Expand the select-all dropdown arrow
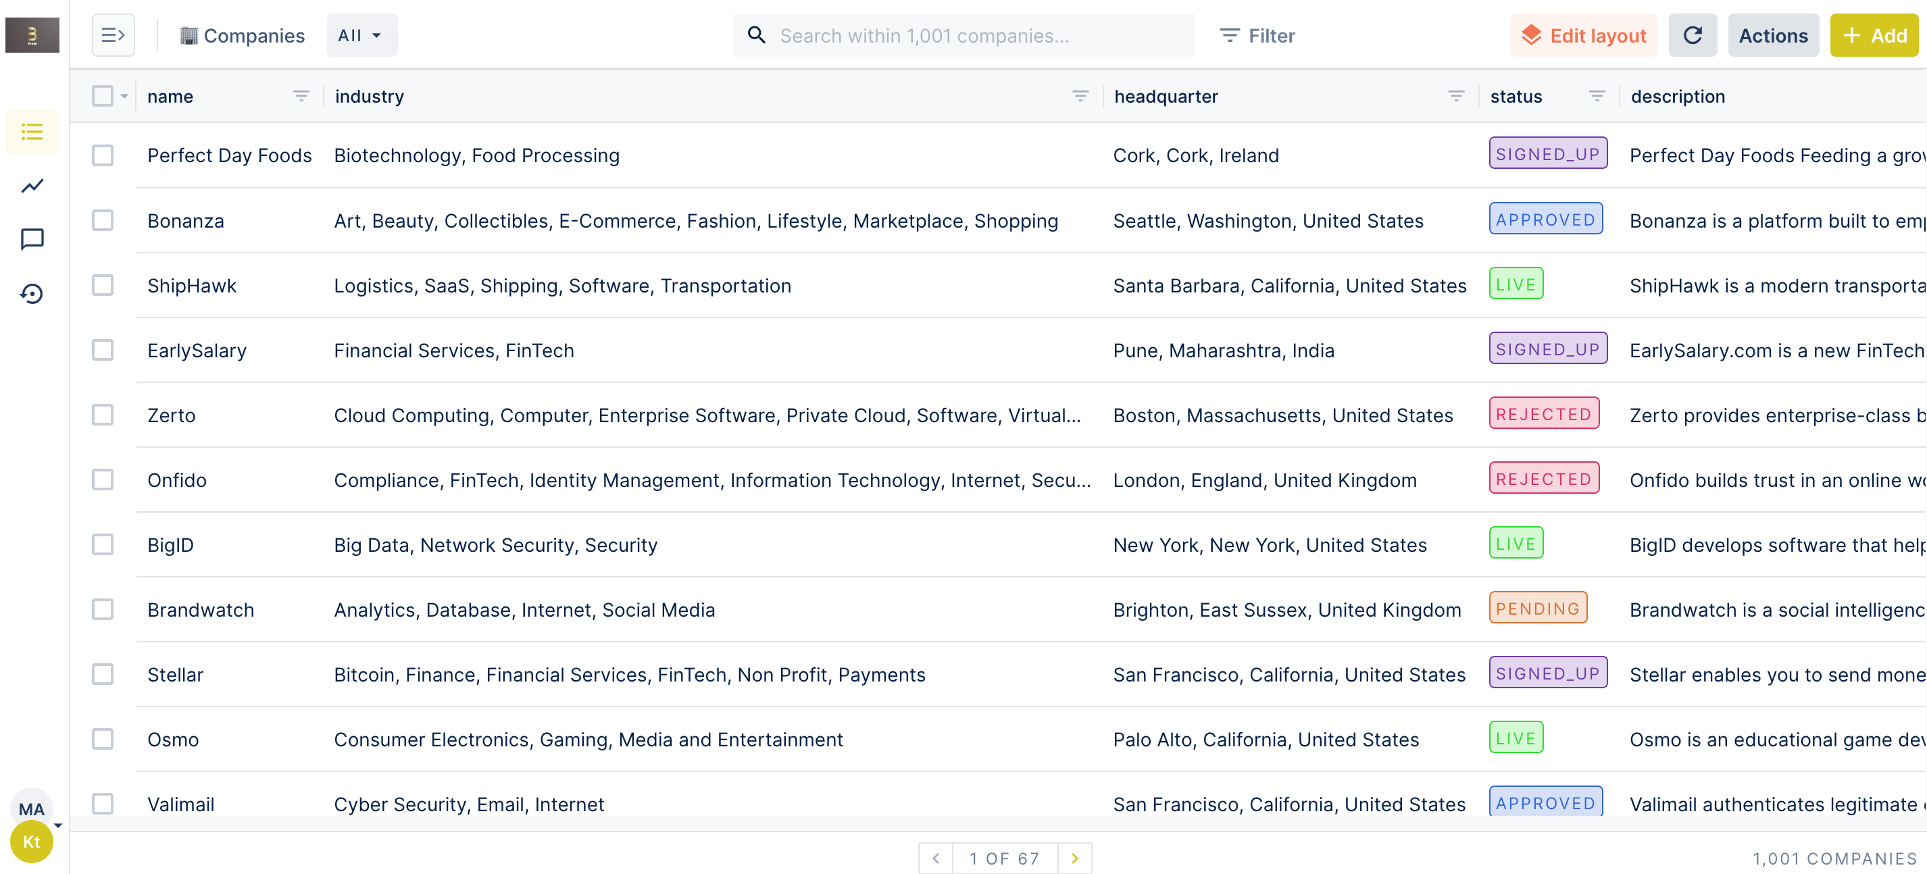Screen dimensions: 1927x874 click(124, 97)
